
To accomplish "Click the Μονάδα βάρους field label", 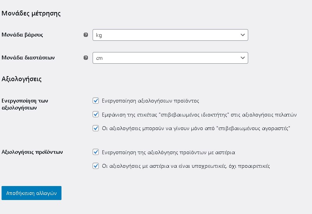I will click(x=22, y=35).
